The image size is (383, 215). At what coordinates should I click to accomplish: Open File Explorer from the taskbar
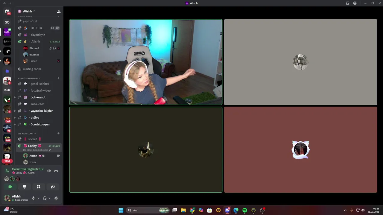[183, 210]
